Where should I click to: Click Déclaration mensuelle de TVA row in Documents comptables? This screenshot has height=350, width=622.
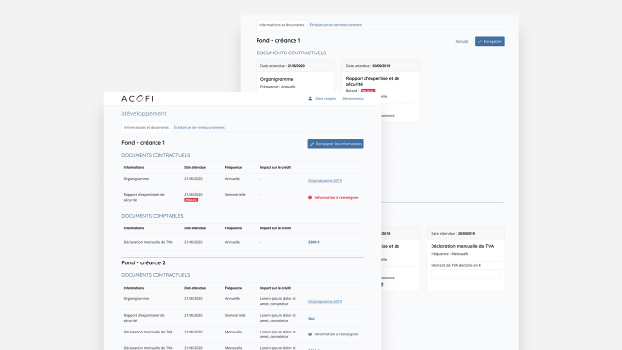pyautogui.click(x=243, y=242)
